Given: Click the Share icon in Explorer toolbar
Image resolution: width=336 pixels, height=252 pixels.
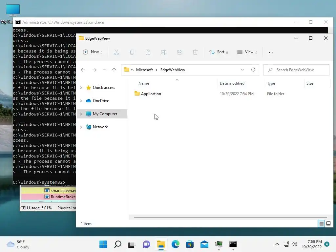Looking at the screenshot, I should 179,52.
